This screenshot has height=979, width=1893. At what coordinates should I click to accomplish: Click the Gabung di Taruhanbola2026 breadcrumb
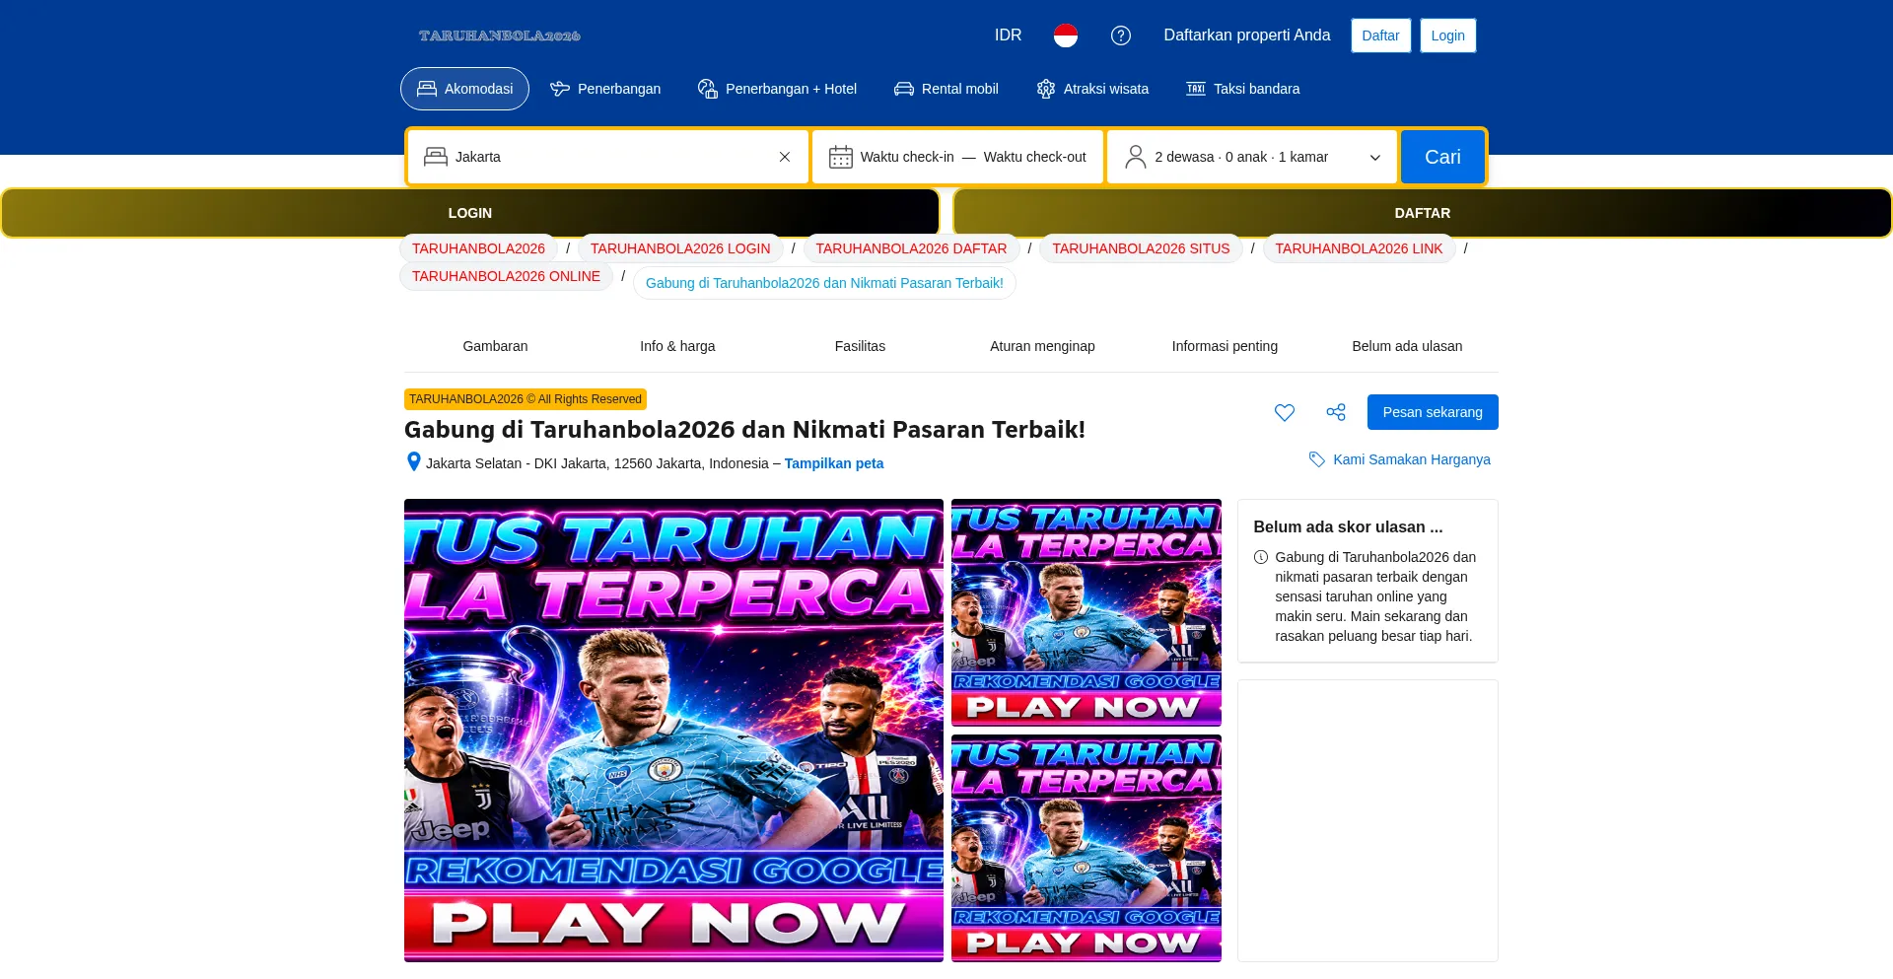(824, 283)
